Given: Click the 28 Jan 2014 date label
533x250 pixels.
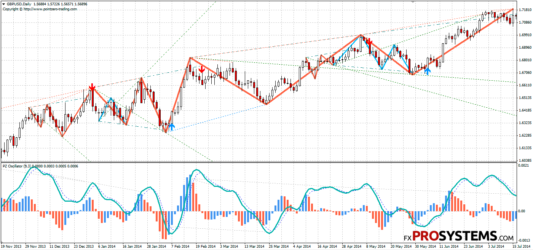Looking at the screenshot, I should tap(156, 247).
